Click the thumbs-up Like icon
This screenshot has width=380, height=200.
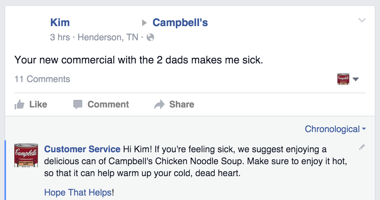pyautogui.click(x=19, y=104)
